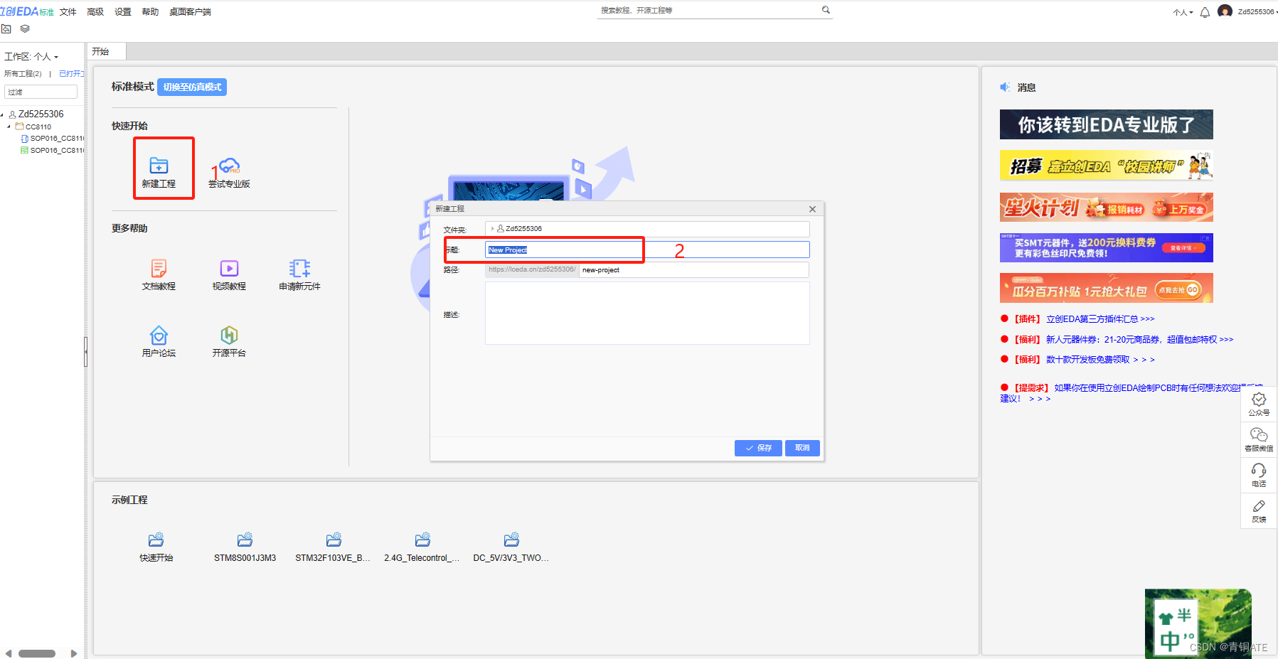Screen dimensions: 1278x659
Task: Open the 个人 dropdown in top bar
Action: point(1183,12)
